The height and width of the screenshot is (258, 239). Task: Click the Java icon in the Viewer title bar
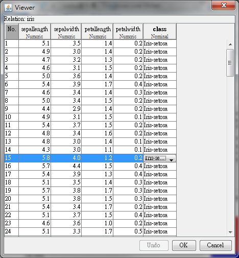pyautogui.click(x=8, y=8)
